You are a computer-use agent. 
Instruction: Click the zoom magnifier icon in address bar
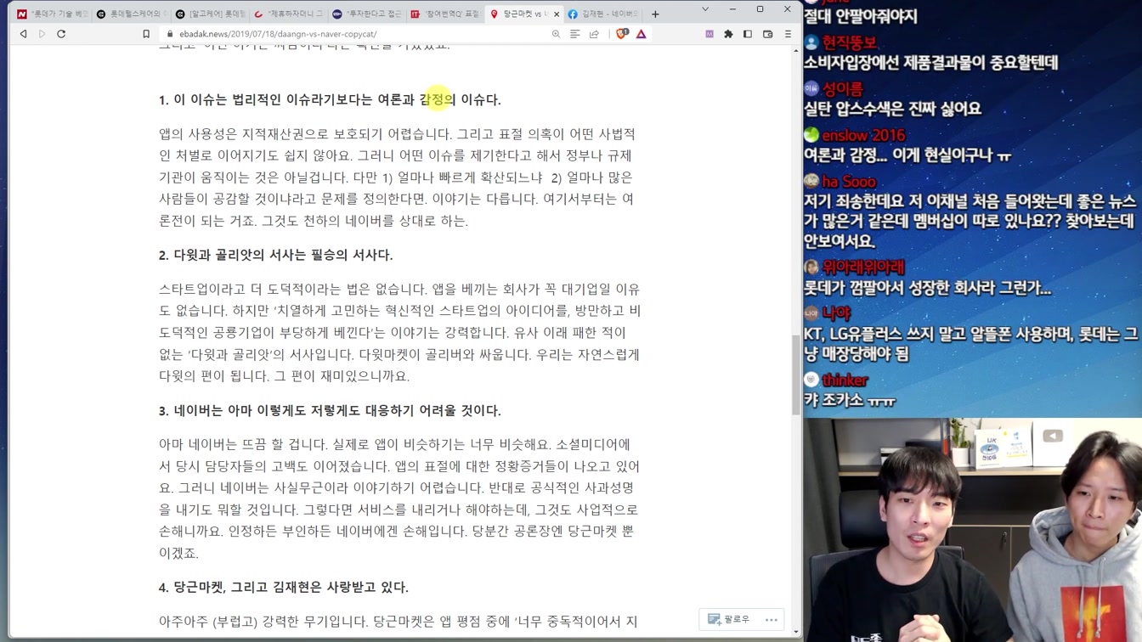(556, 34)
